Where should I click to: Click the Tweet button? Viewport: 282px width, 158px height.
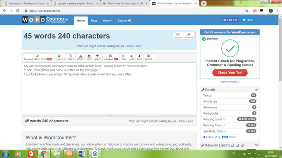point(248,20)
